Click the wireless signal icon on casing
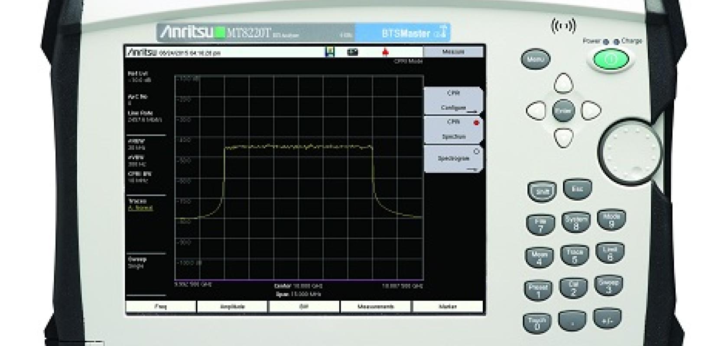Image resolution: width=728 pixels, height=346 pixels. 563,26
